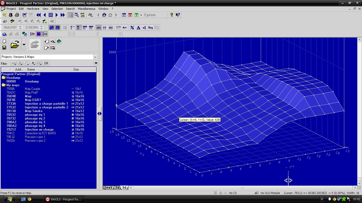Click the open project folder icon
Screen dimensions: 362x203
pyautogui.click(x=15, y=45)
